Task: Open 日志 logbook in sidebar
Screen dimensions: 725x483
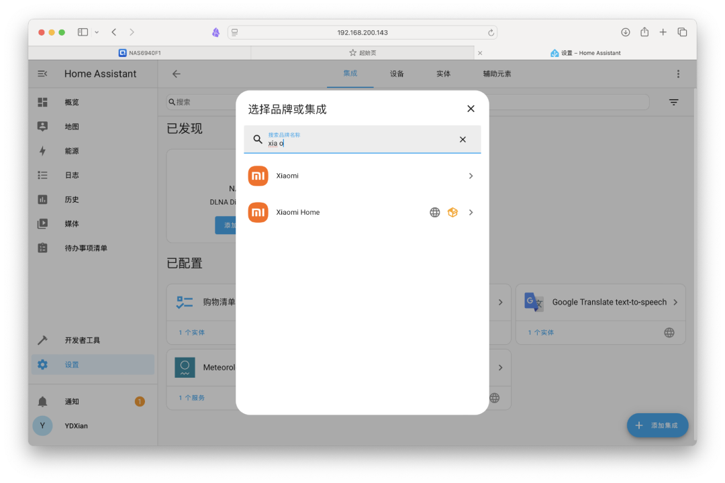Action: pyautogui.click(x=72, y=175)
